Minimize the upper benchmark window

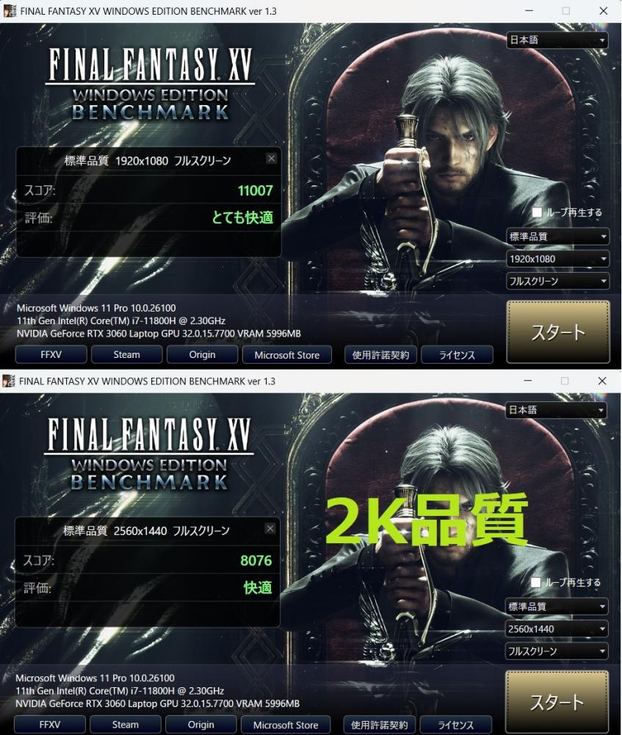(x=529, y=11)
